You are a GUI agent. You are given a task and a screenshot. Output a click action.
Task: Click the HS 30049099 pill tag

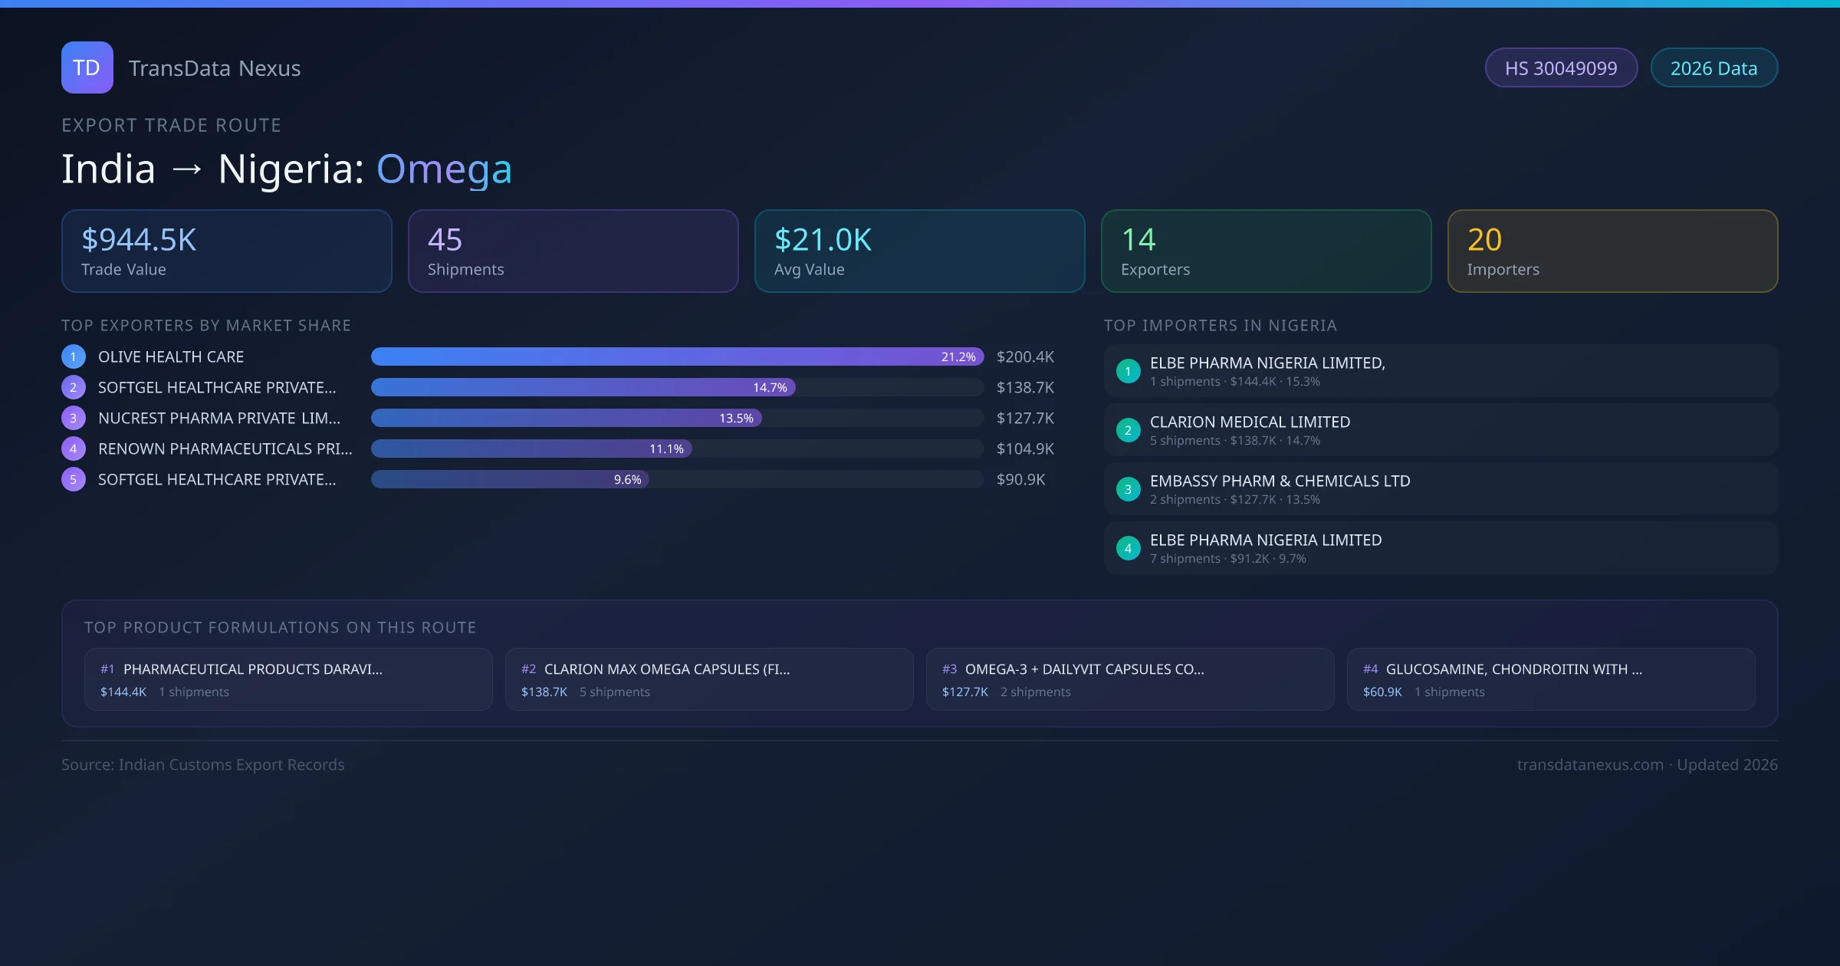point(1561,68)
